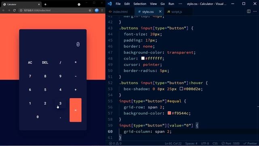Click the VS Code logo icon

pos(110,4)
